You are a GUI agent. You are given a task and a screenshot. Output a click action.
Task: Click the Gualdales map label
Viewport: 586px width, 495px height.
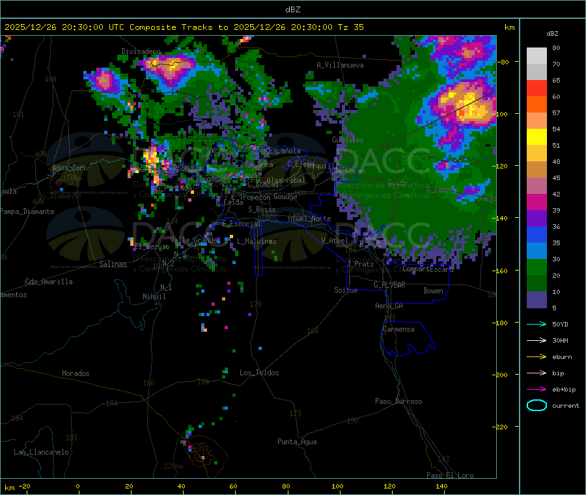tap(348, 140)
